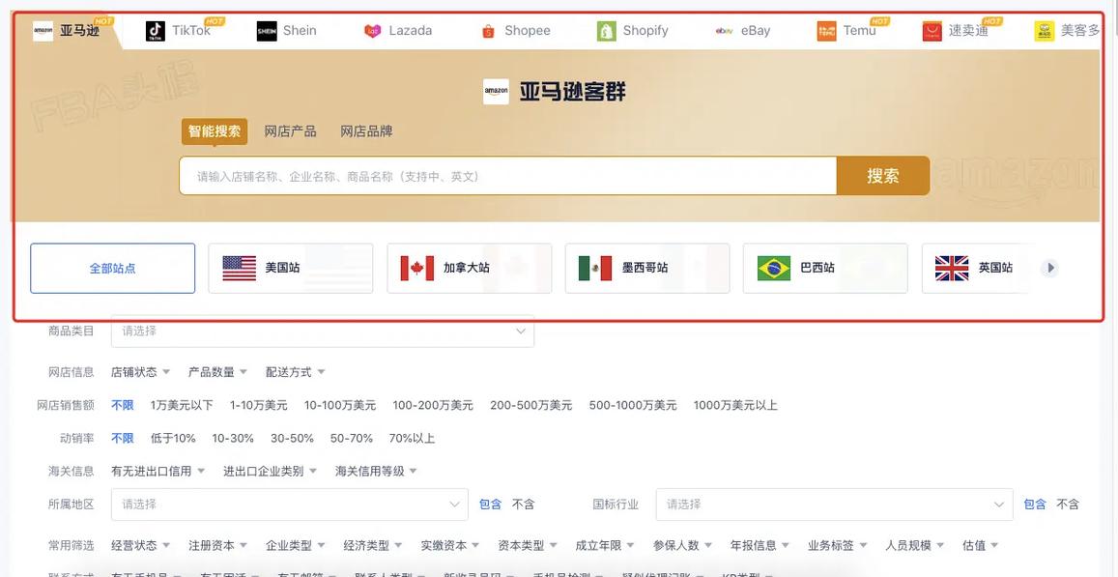The width and height of the screenshot is (1118, 577).
Task: Select 不限 under 动销率 filter
Action: pyautogui.click(x=123, y=436)
